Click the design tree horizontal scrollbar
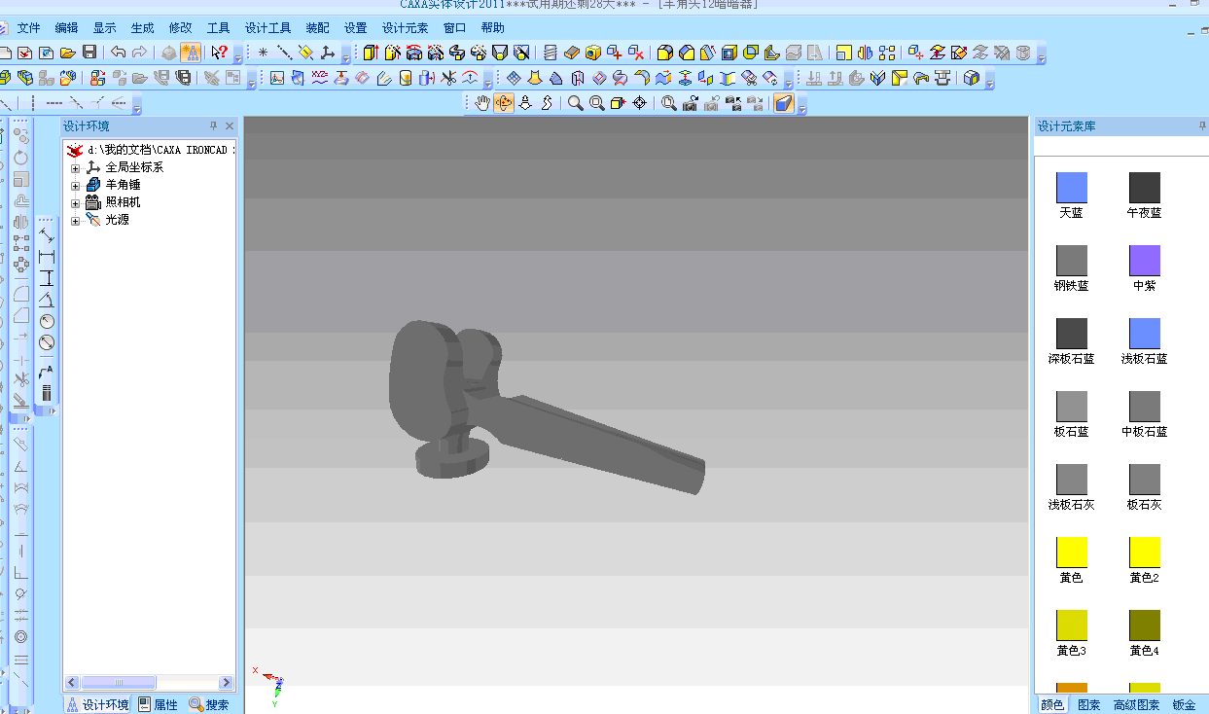This screenshot has height=714, width=1209. 119,683
